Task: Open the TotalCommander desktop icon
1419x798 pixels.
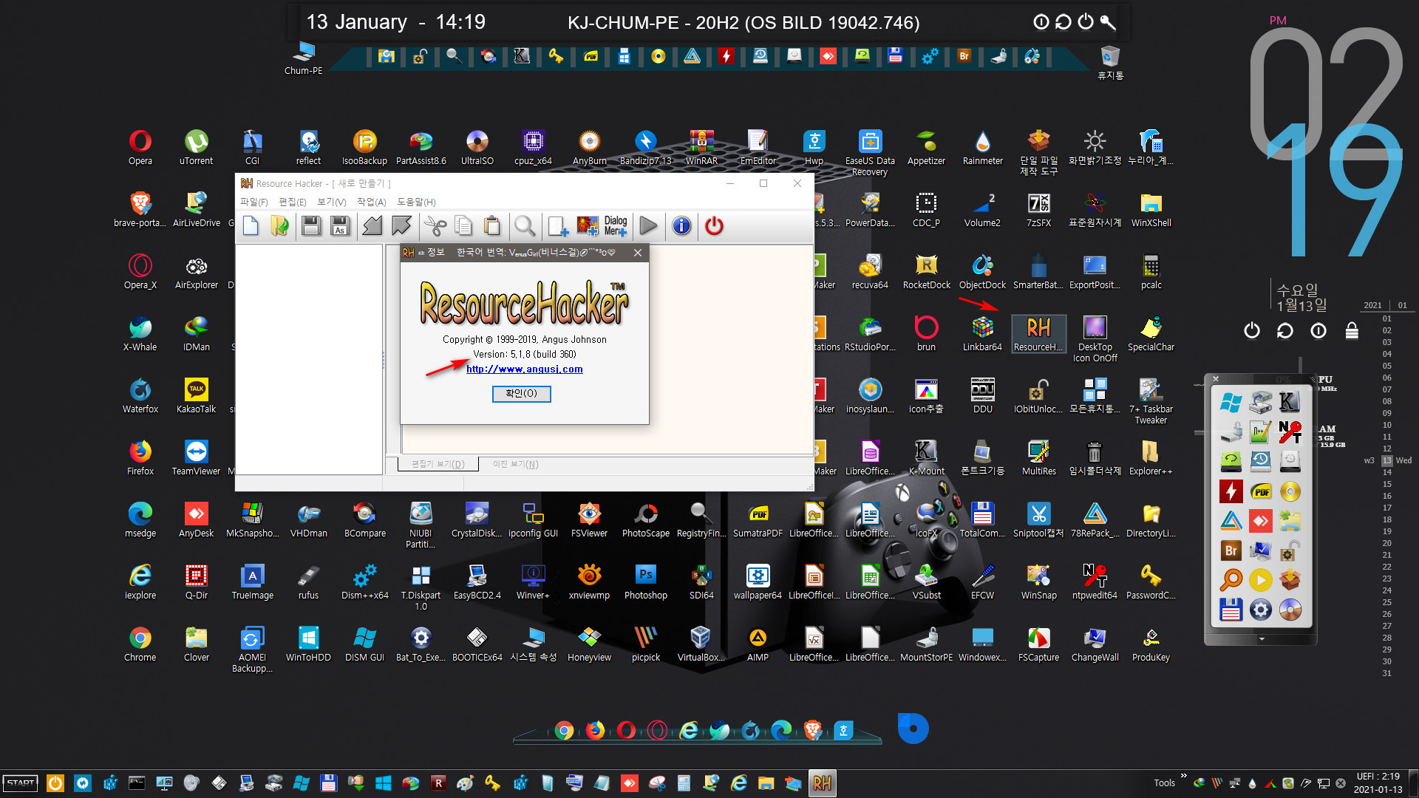Action: pos(982,520)
